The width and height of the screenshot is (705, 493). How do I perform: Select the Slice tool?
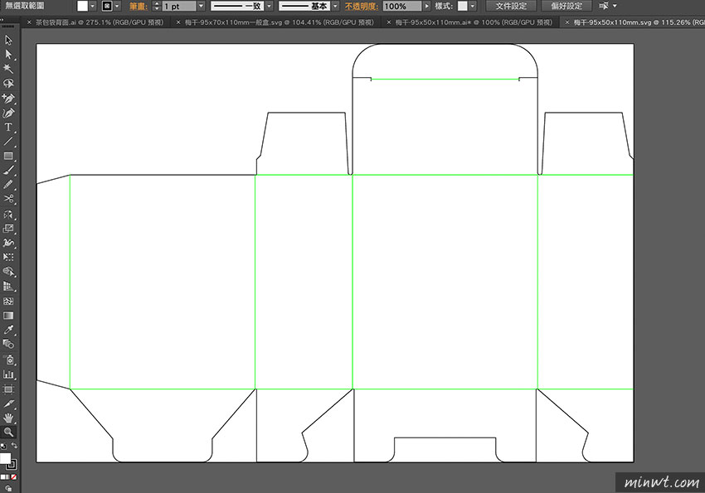coord(8,404)
